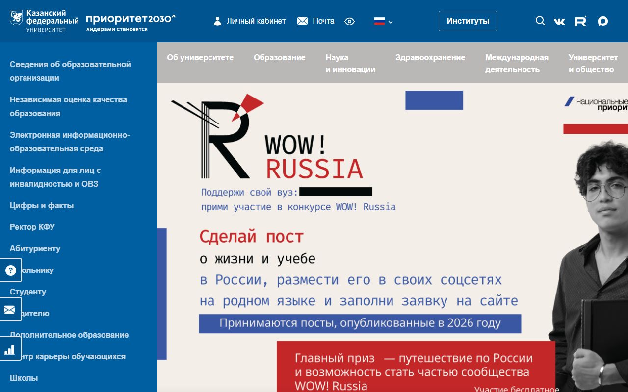628x392 pixels.
Task: Open the Образование menu
Action: pyautogui.click(x=280, y=57)
